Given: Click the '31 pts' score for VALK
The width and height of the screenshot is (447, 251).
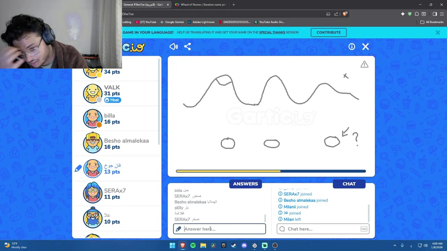Looking at the screenshot, I should click(112, 93).
